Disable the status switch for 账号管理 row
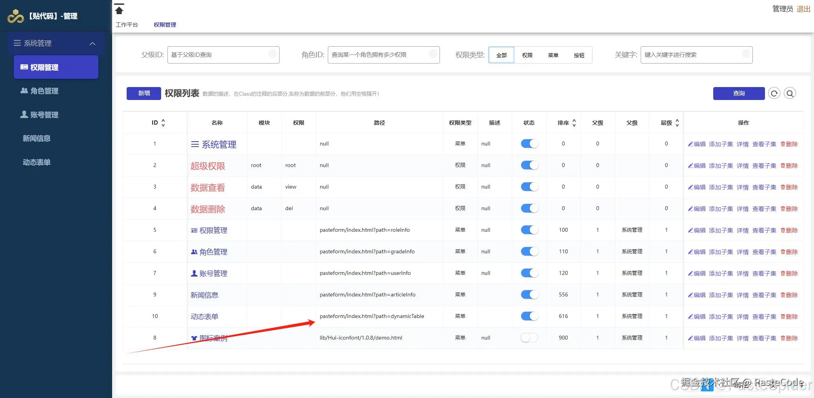Image resolution: width=814 pixels, height=398 pixels. point(529,273)
